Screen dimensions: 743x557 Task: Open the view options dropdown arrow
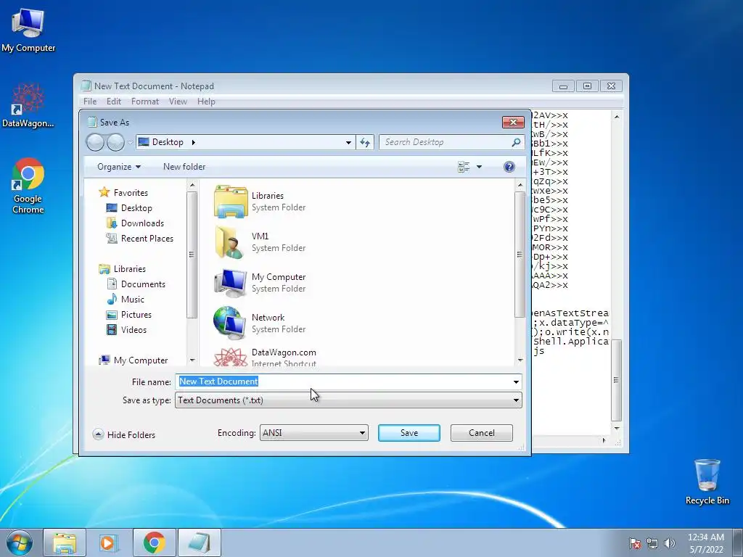pyautogui.click(x=479, y=167)
